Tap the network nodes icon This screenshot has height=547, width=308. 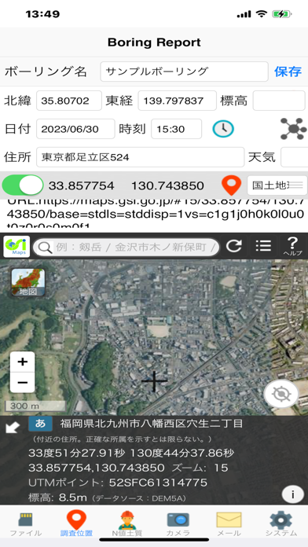pos(294,129)
